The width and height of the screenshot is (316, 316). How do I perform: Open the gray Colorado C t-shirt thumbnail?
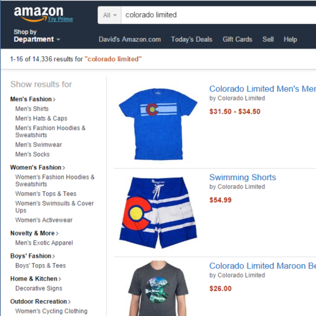pos(158,288)
